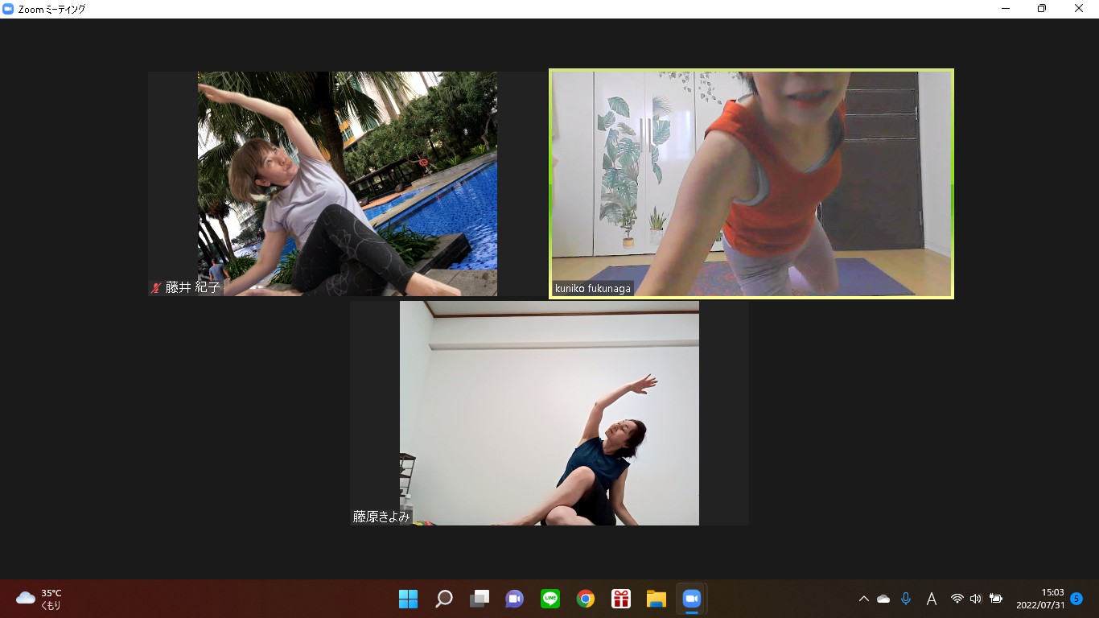Open Task View on the taskbar

pyautogui.click(x=480, y=599)
